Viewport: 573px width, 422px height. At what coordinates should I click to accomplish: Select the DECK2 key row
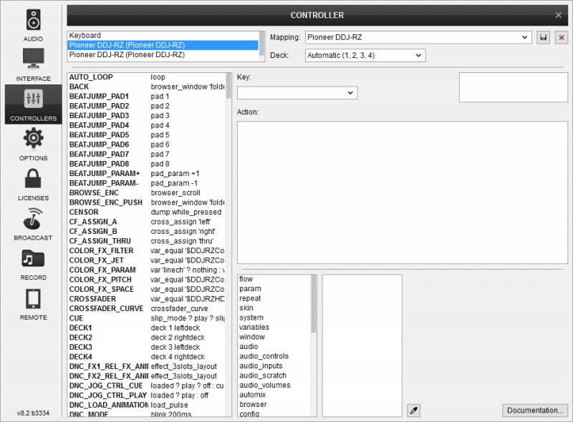click(147, 338)
